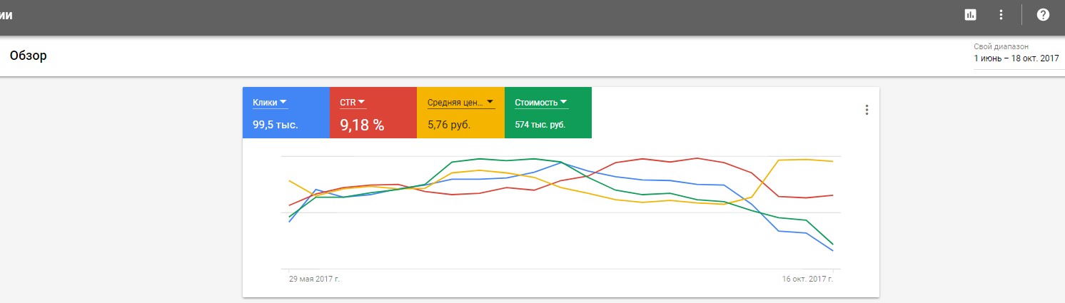Screen dimensions: 1065x303
Task: Expand the Стоимость metric dropdown arrow
Action: [564, 101]
